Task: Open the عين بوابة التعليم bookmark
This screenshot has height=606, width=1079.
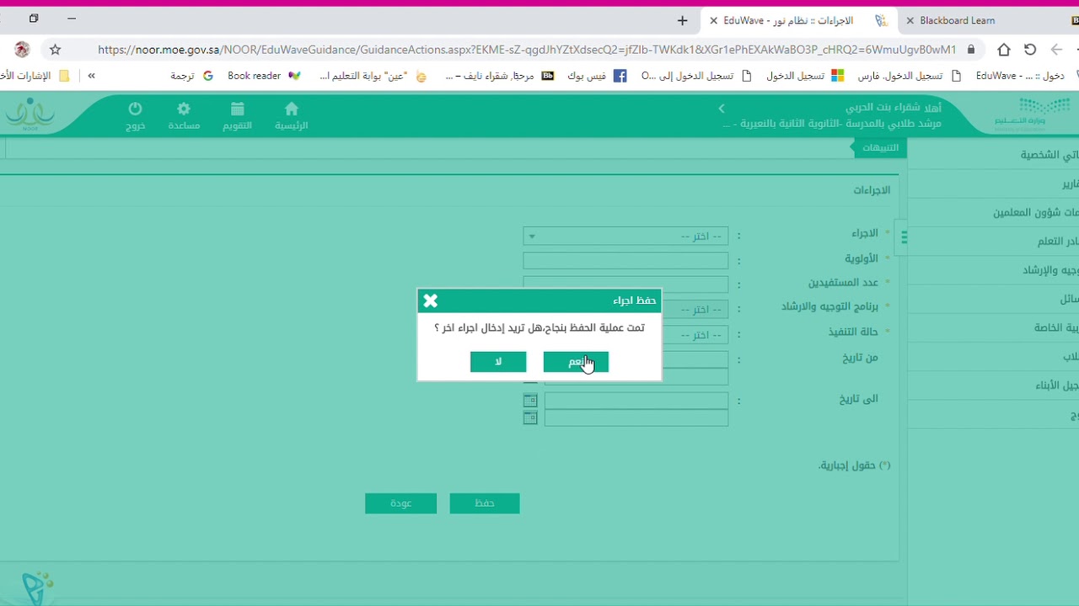Action: pos(373,76)
